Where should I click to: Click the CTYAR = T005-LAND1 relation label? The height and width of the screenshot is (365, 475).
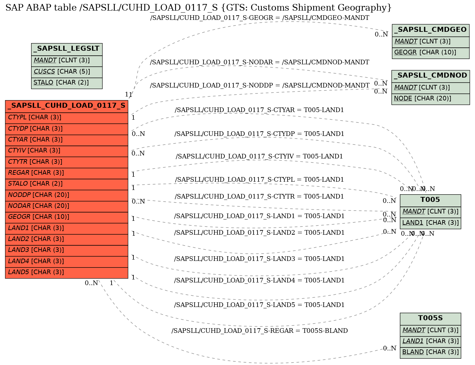coord(260,110)
